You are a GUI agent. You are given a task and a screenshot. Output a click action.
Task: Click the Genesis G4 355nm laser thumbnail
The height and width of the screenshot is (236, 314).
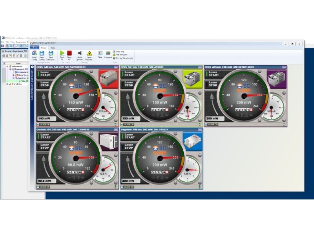click(108, 141)
